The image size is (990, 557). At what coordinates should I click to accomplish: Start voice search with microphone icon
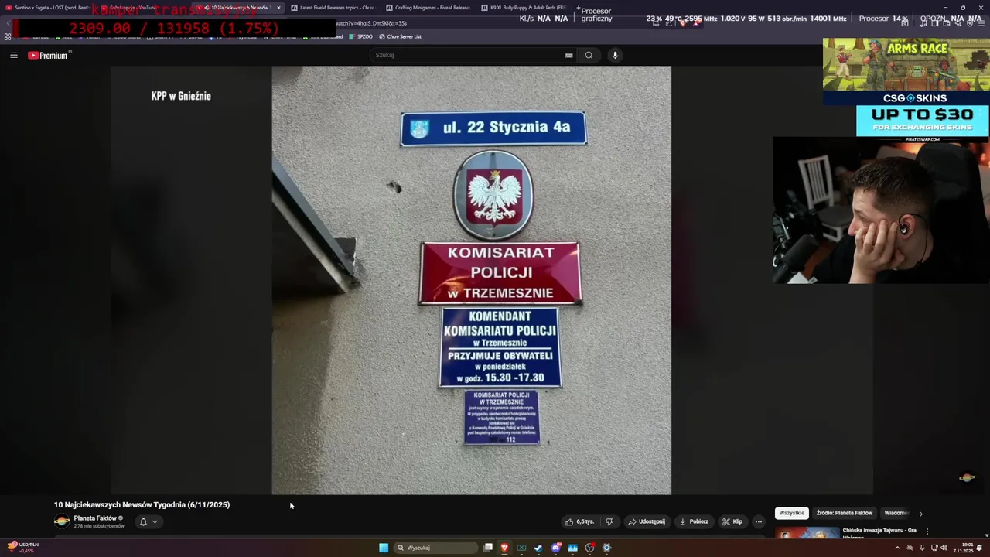(615, 55)
